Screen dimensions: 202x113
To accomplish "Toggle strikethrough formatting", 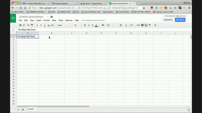I will [x=92, y=25].
